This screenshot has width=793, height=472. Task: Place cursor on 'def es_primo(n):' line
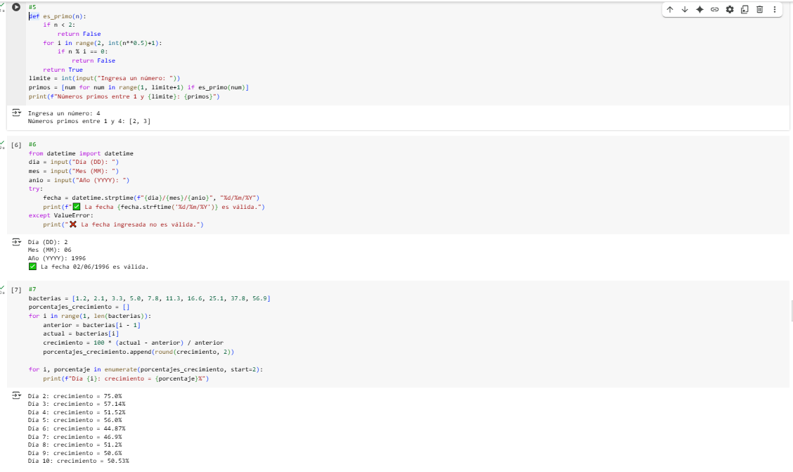(x=57, y=16)
